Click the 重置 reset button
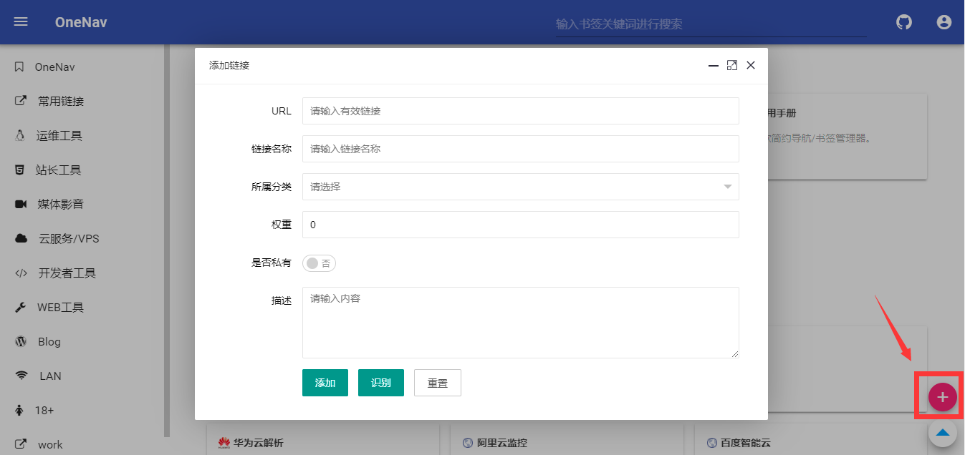 (x=437, y=382)
